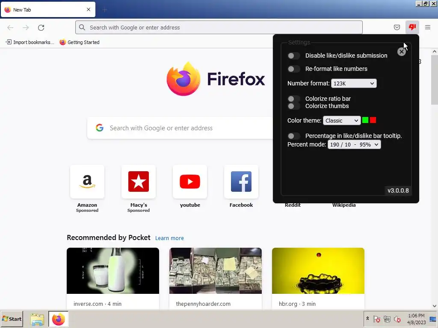Click the scrollbar down arrow
Image resolution: width=438 pixels, height=328 pixels.
point(435,306)
